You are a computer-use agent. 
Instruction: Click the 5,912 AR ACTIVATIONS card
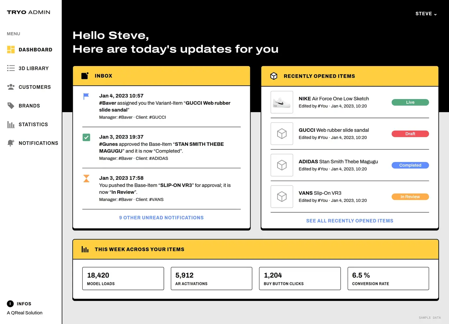click(x=211, y=278)
